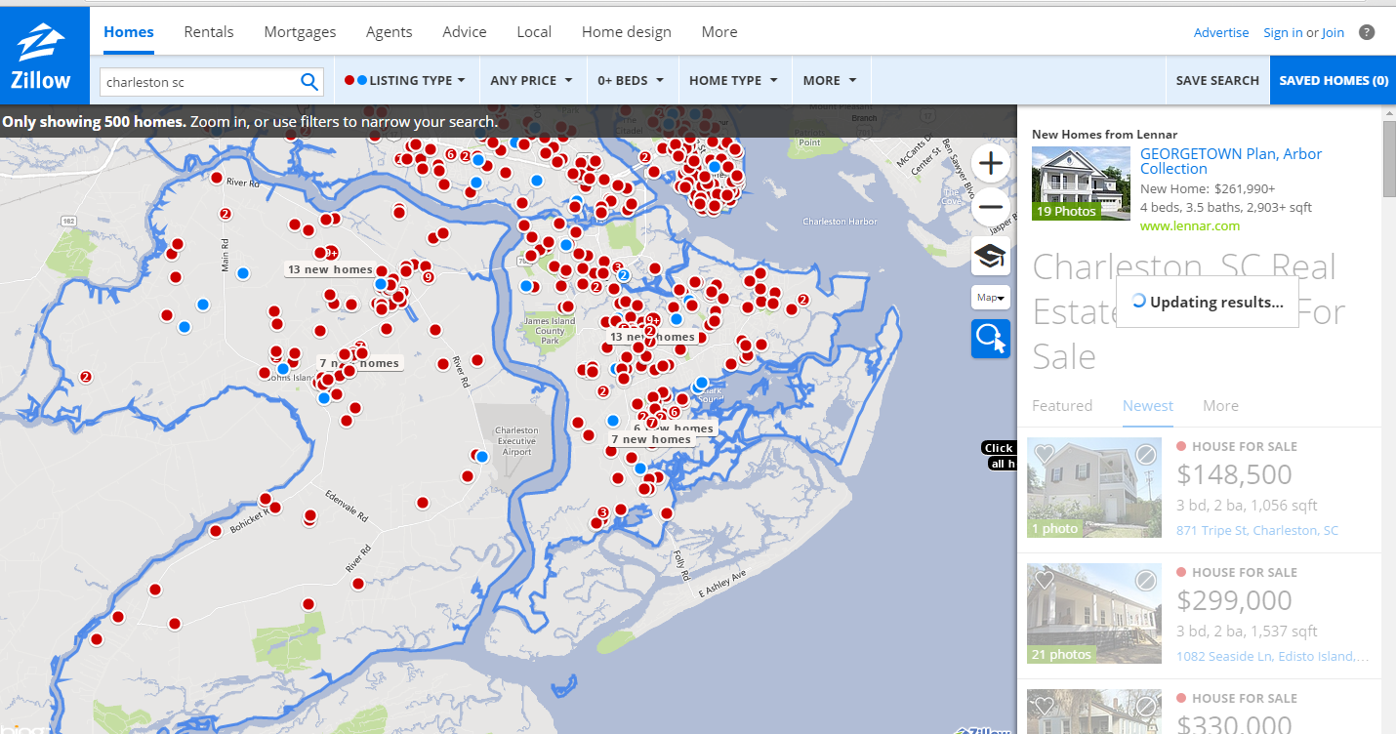Open the 871 Tripe St listing photo
Screen dimensions: 1396x734
(x=1094, y=488)
